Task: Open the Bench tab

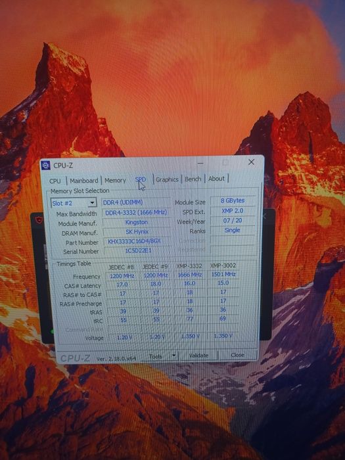Action: 193,179
